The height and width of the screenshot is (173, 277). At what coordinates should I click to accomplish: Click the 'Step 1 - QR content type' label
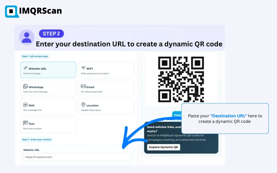click(35, 56)
